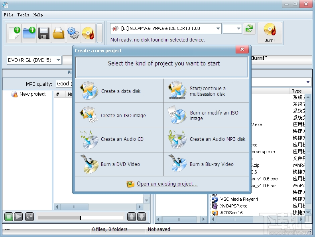Image resolution: width=315 pixels, height=237 pixels.
Task: Choose Burn a DVD Video
Action: pyautogui.click(x=119, y=164)
